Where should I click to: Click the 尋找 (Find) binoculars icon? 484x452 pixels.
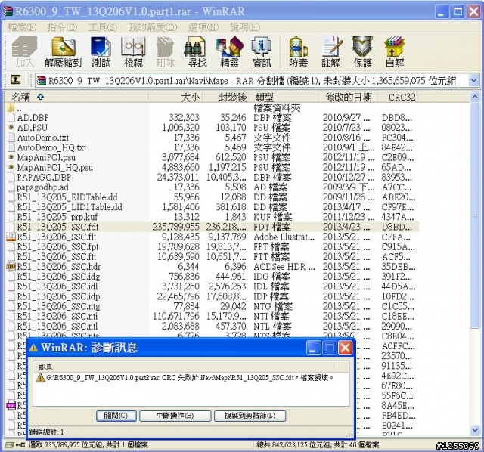197,51
